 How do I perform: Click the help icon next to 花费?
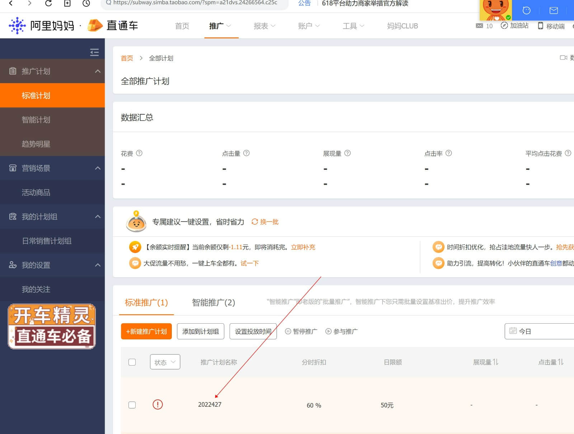coord(139,153)
